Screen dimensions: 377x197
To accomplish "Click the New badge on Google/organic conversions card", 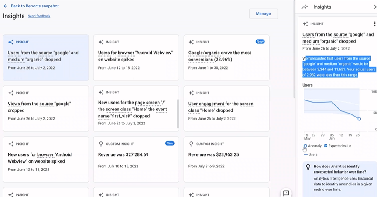I will pyautogui.click(x=260, y=41).
